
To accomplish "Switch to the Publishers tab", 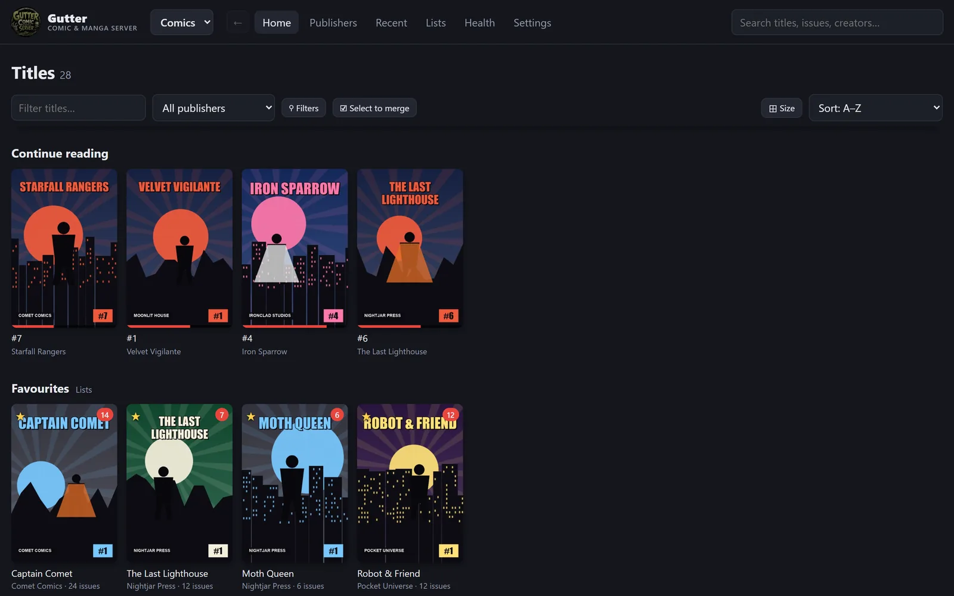I will (333, 23).
